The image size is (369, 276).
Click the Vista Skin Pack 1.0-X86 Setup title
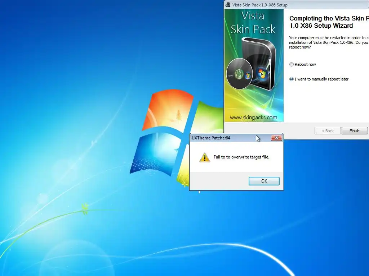[x=260, y=5]
